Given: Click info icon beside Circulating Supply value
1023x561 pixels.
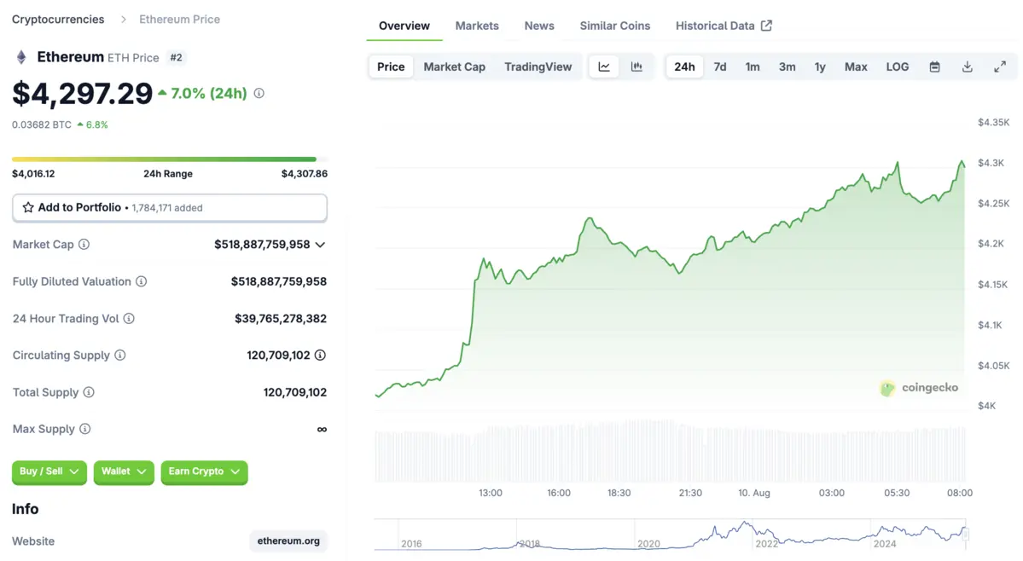Looking at the screenshot, I should point(320,356).
